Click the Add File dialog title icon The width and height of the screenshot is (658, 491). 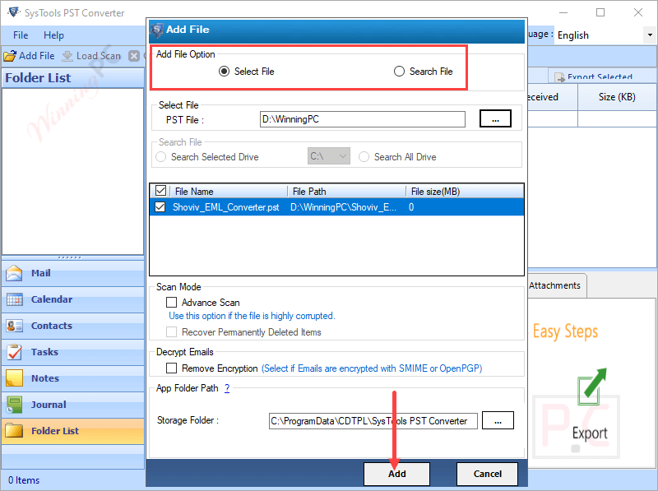[157, 30]
